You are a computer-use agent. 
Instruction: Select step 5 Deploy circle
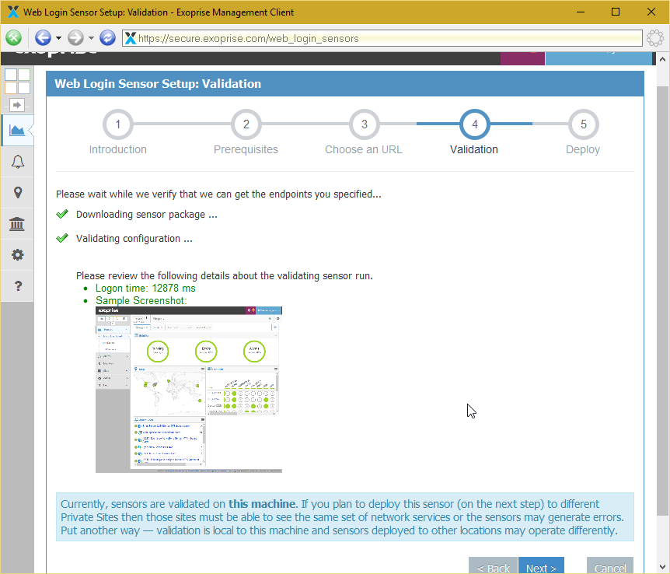point(583,124)
